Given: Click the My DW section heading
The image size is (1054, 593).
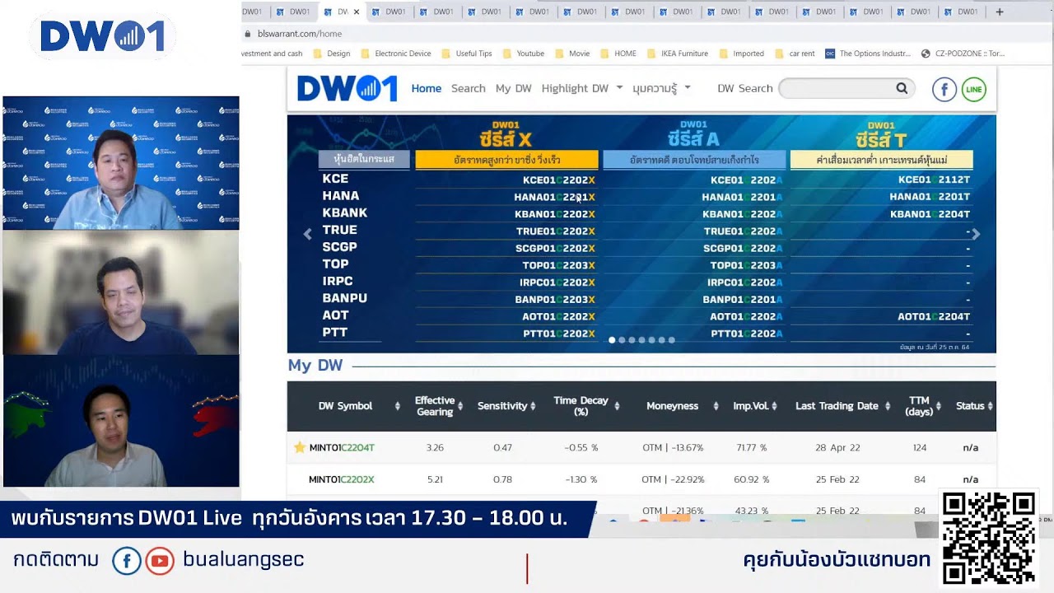Looking at the screenshot, I should click(x=315, y=366).
